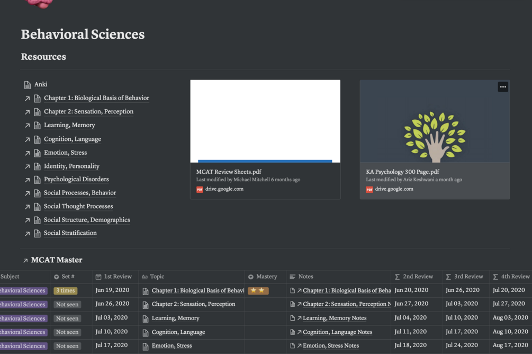Image resolution: width=532 pixels, height=354 pixels.
Task: Open the Emotion, Stress topic in table
Action: (172, 346)
